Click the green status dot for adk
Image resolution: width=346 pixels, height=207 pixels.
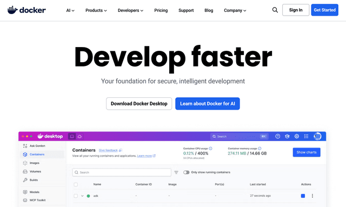(88, 196)
